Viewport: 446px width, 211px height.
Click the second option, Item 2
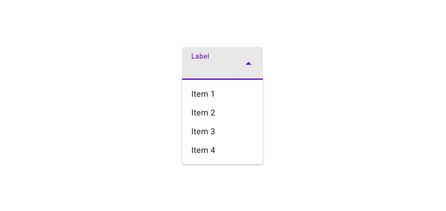pyautogui.click(x=203, y=113)
